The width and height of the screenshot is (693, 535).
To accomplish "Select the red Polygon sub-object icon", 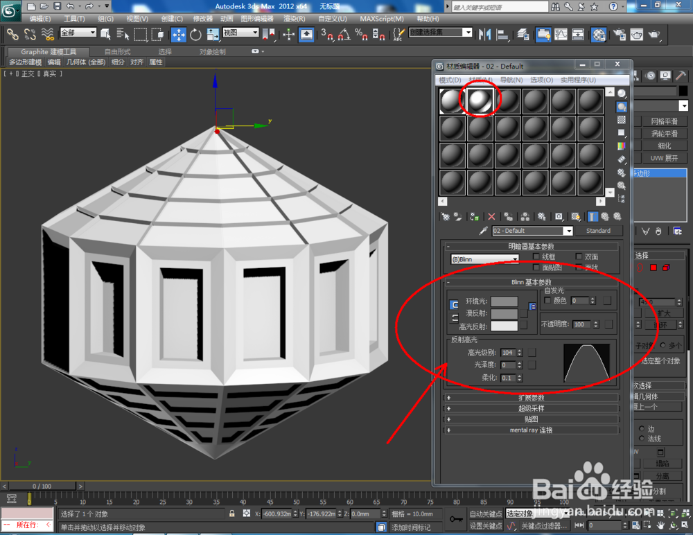I will click(x=653, y=267).
